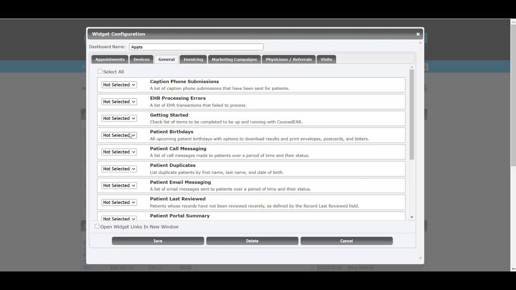Screen dimensions: 516x290
Task: Click the Widget Configuration title text
Action: pos(119,34)
